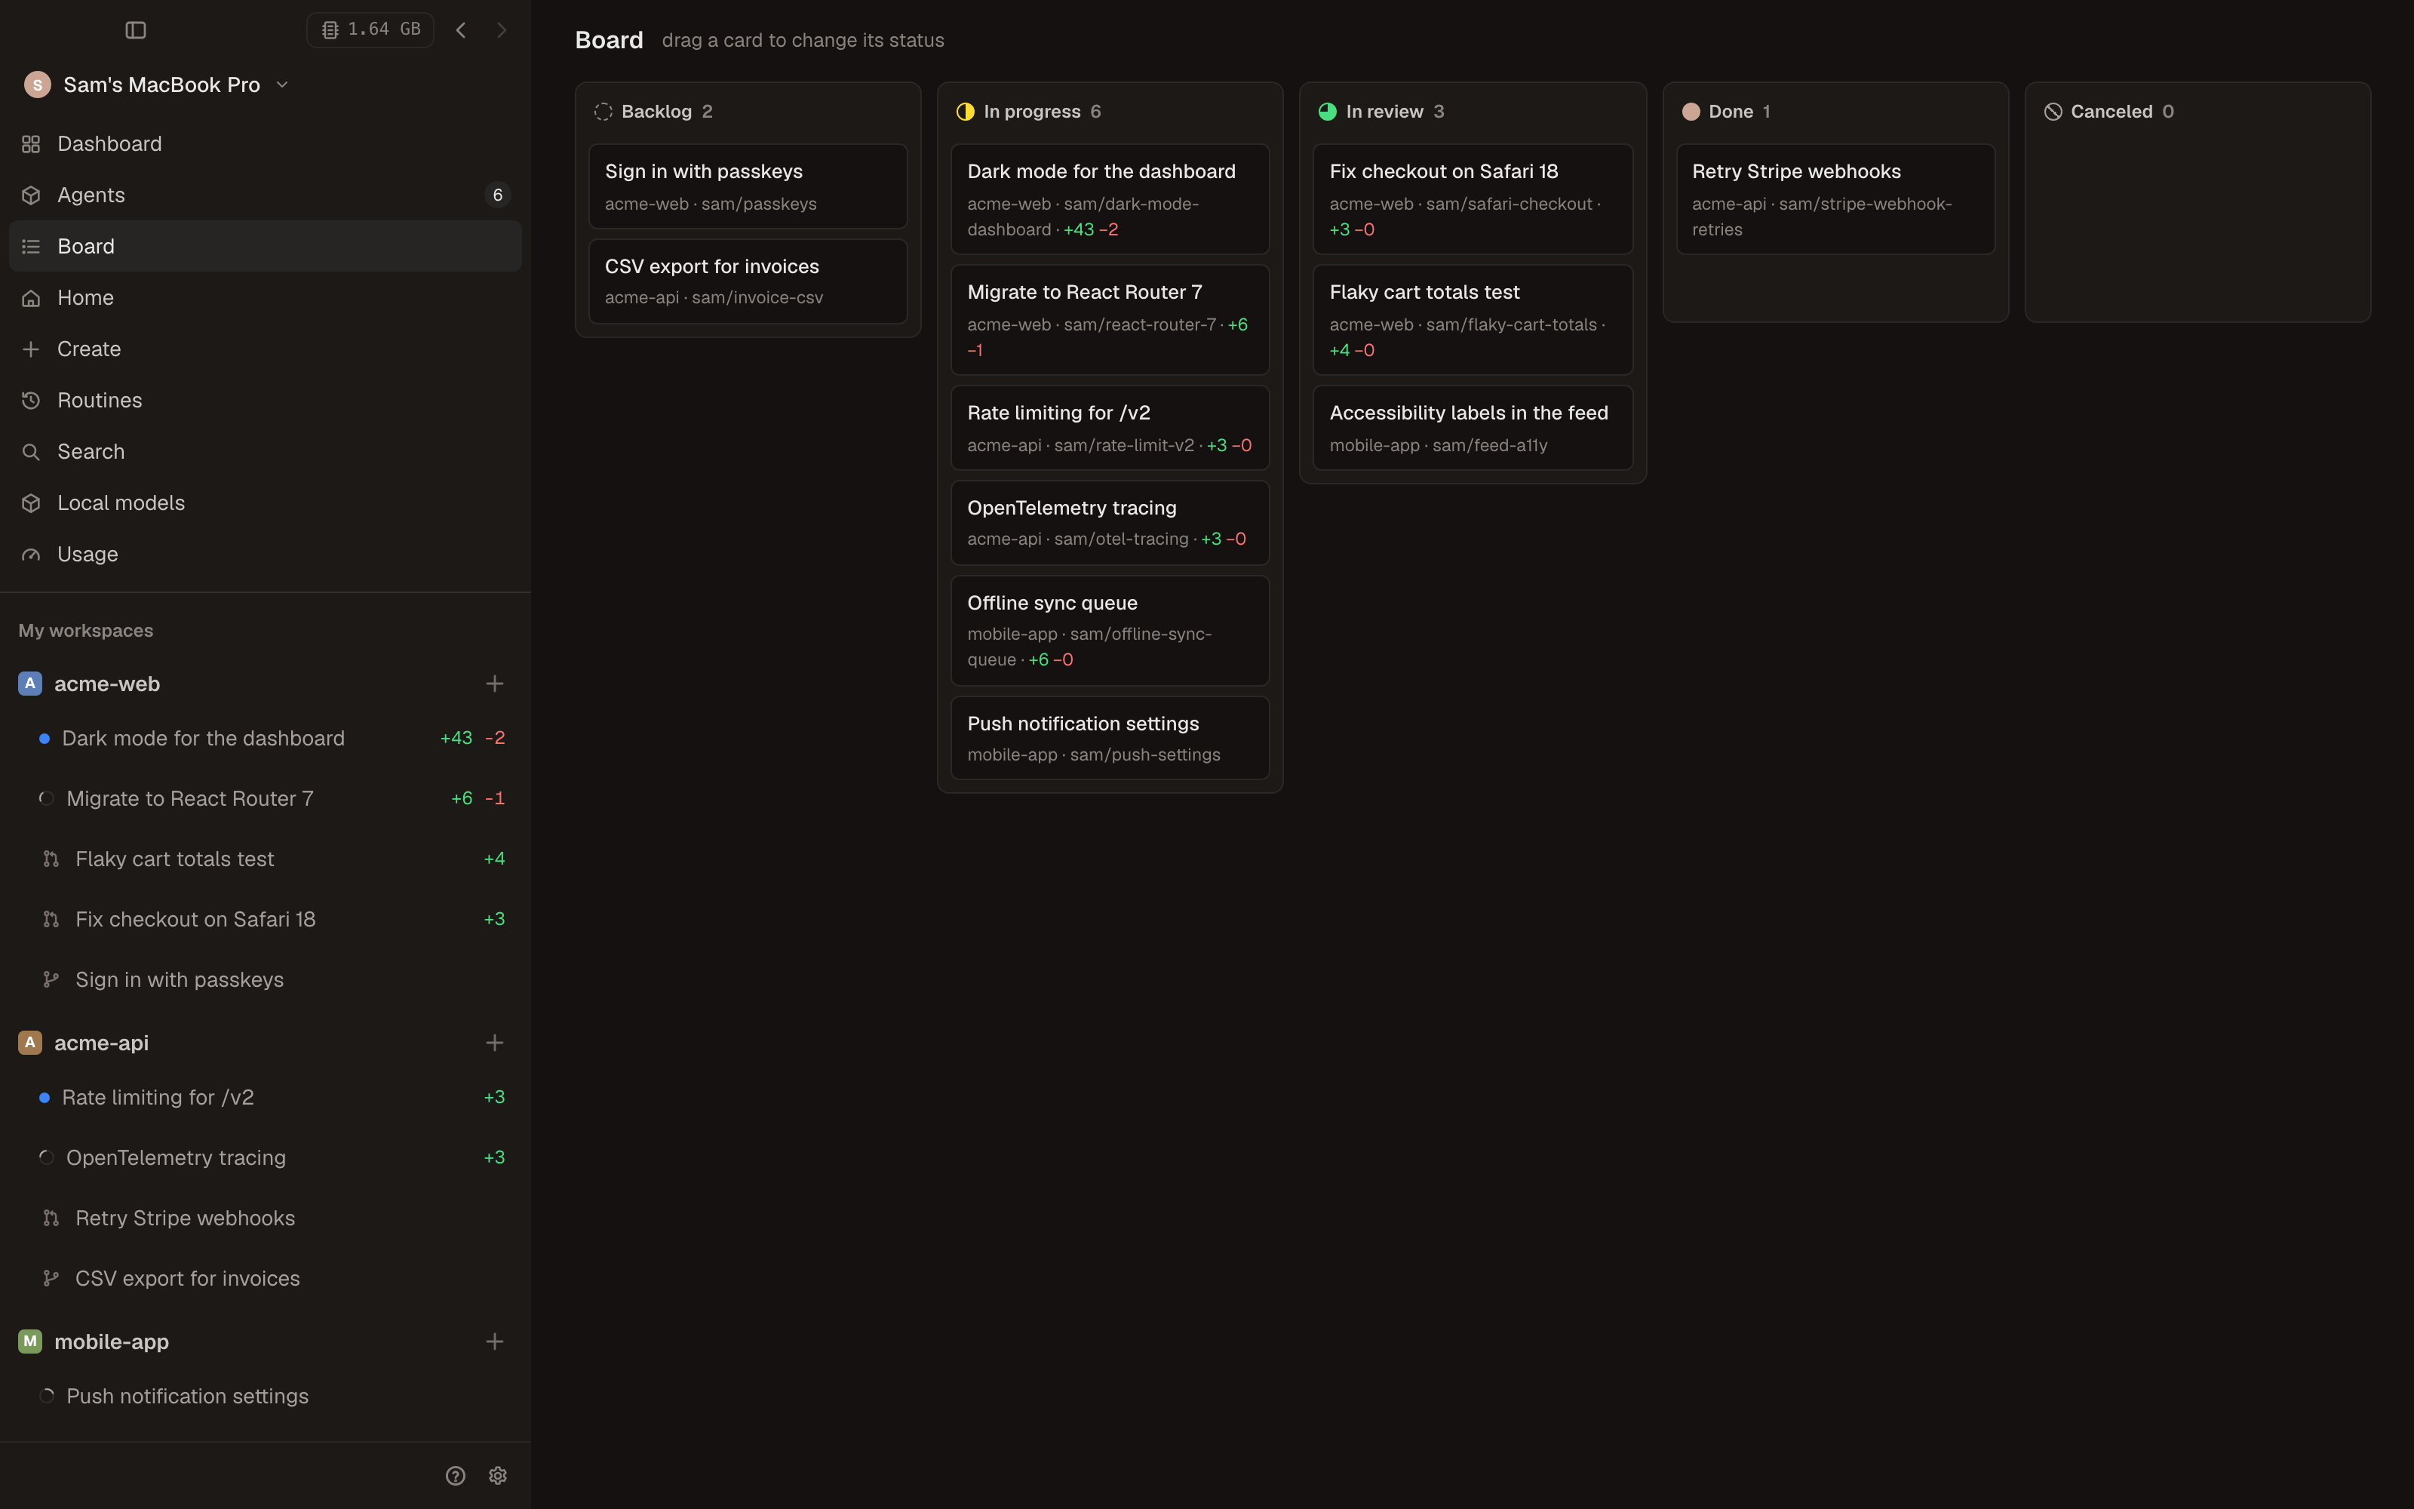Viewport: 2414px width, 1509px height.
Task: Click the Canceled column header
Action: click(2110, 112)
